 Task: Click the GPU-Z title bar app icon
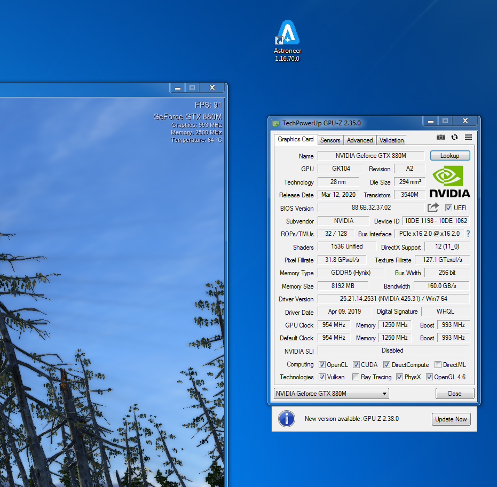tap(276, 123)
